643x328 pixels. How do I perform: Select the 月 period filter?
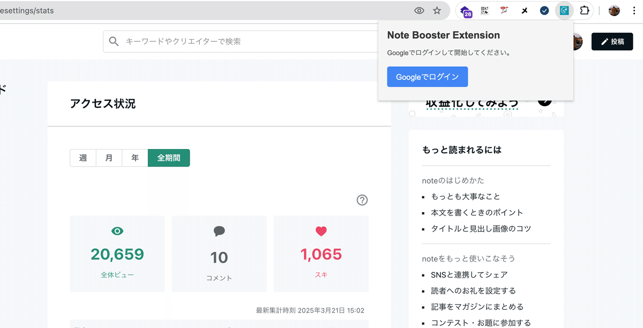109,158
